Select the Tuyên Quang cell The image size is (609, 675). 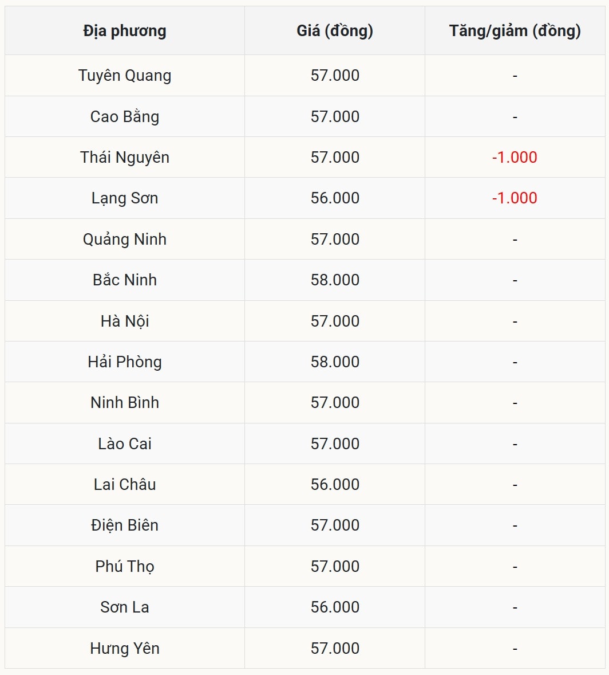(125, 76)
